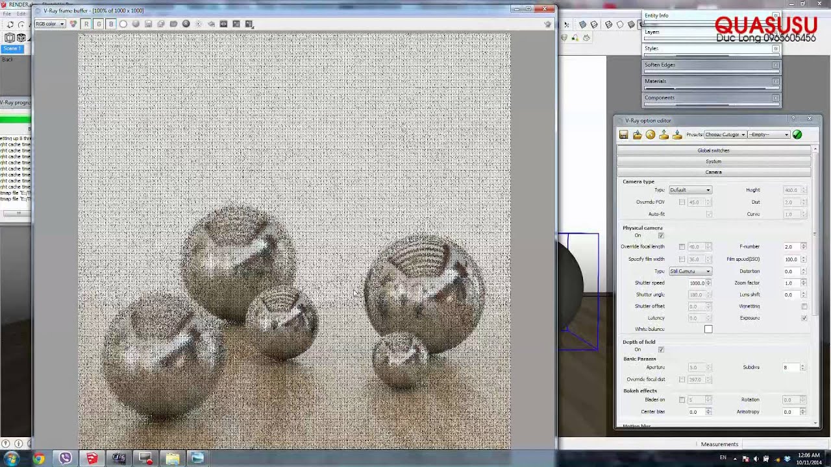Expand the Entity Info tray panel
The image size is (831, 467).
[712, 15]
